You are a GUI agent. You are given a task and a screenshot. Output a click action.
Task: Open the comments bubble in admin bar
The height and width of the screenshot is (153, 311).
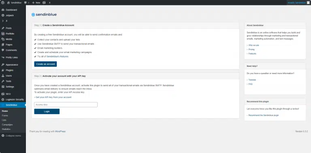click(x=26, y=3)
